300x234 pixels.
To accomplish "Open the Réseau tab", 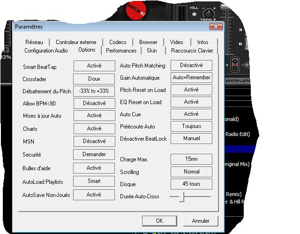I will click(34, 42).
